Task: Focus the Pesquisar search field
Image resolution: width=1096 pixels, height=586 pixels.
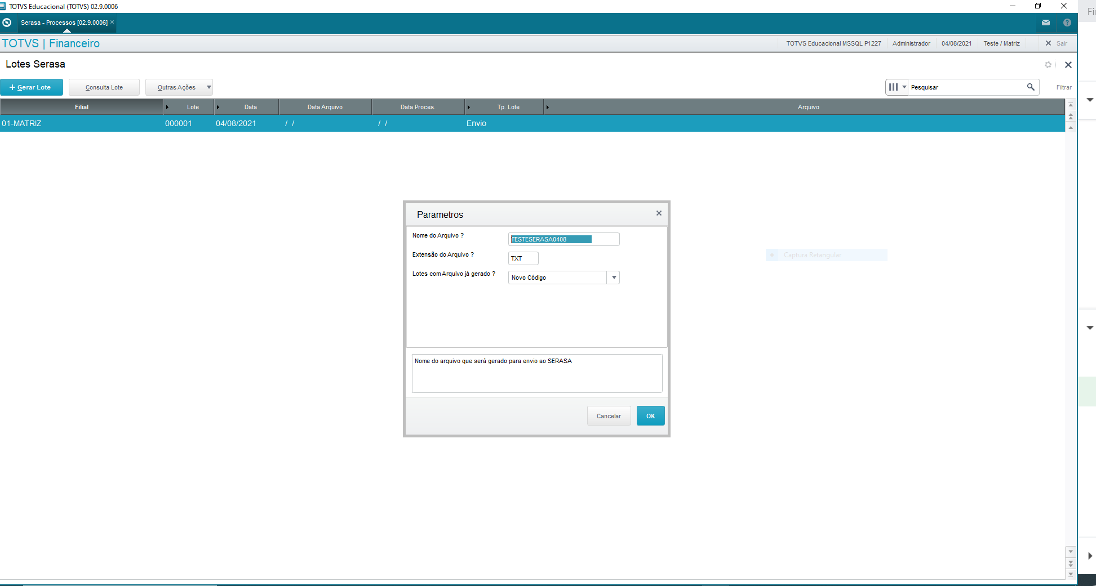Action: click(966, 87)
